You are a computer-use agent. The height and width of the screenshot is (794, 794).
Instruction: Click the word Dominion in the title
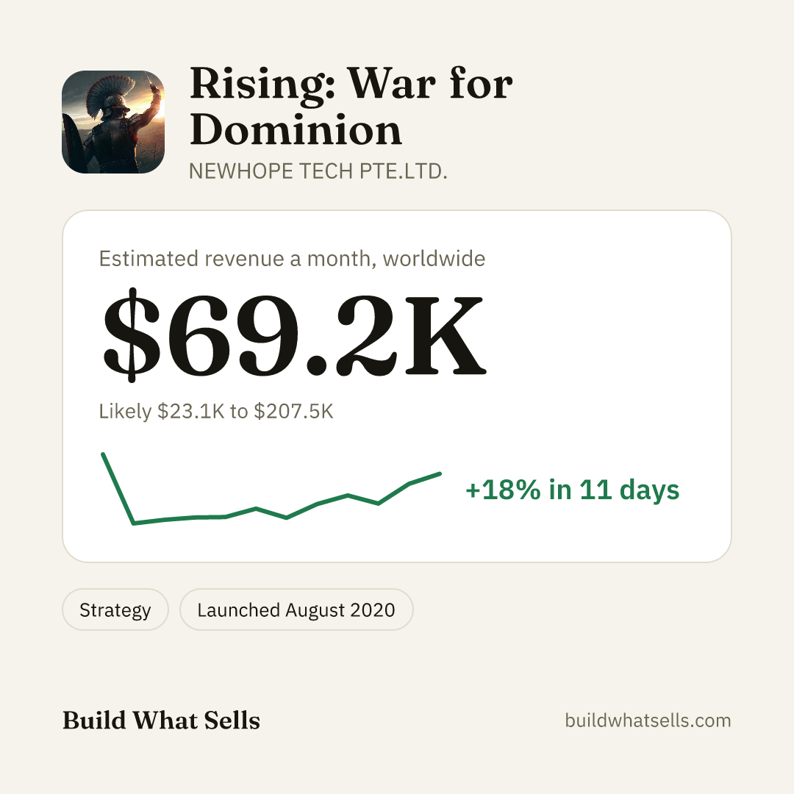296,129
